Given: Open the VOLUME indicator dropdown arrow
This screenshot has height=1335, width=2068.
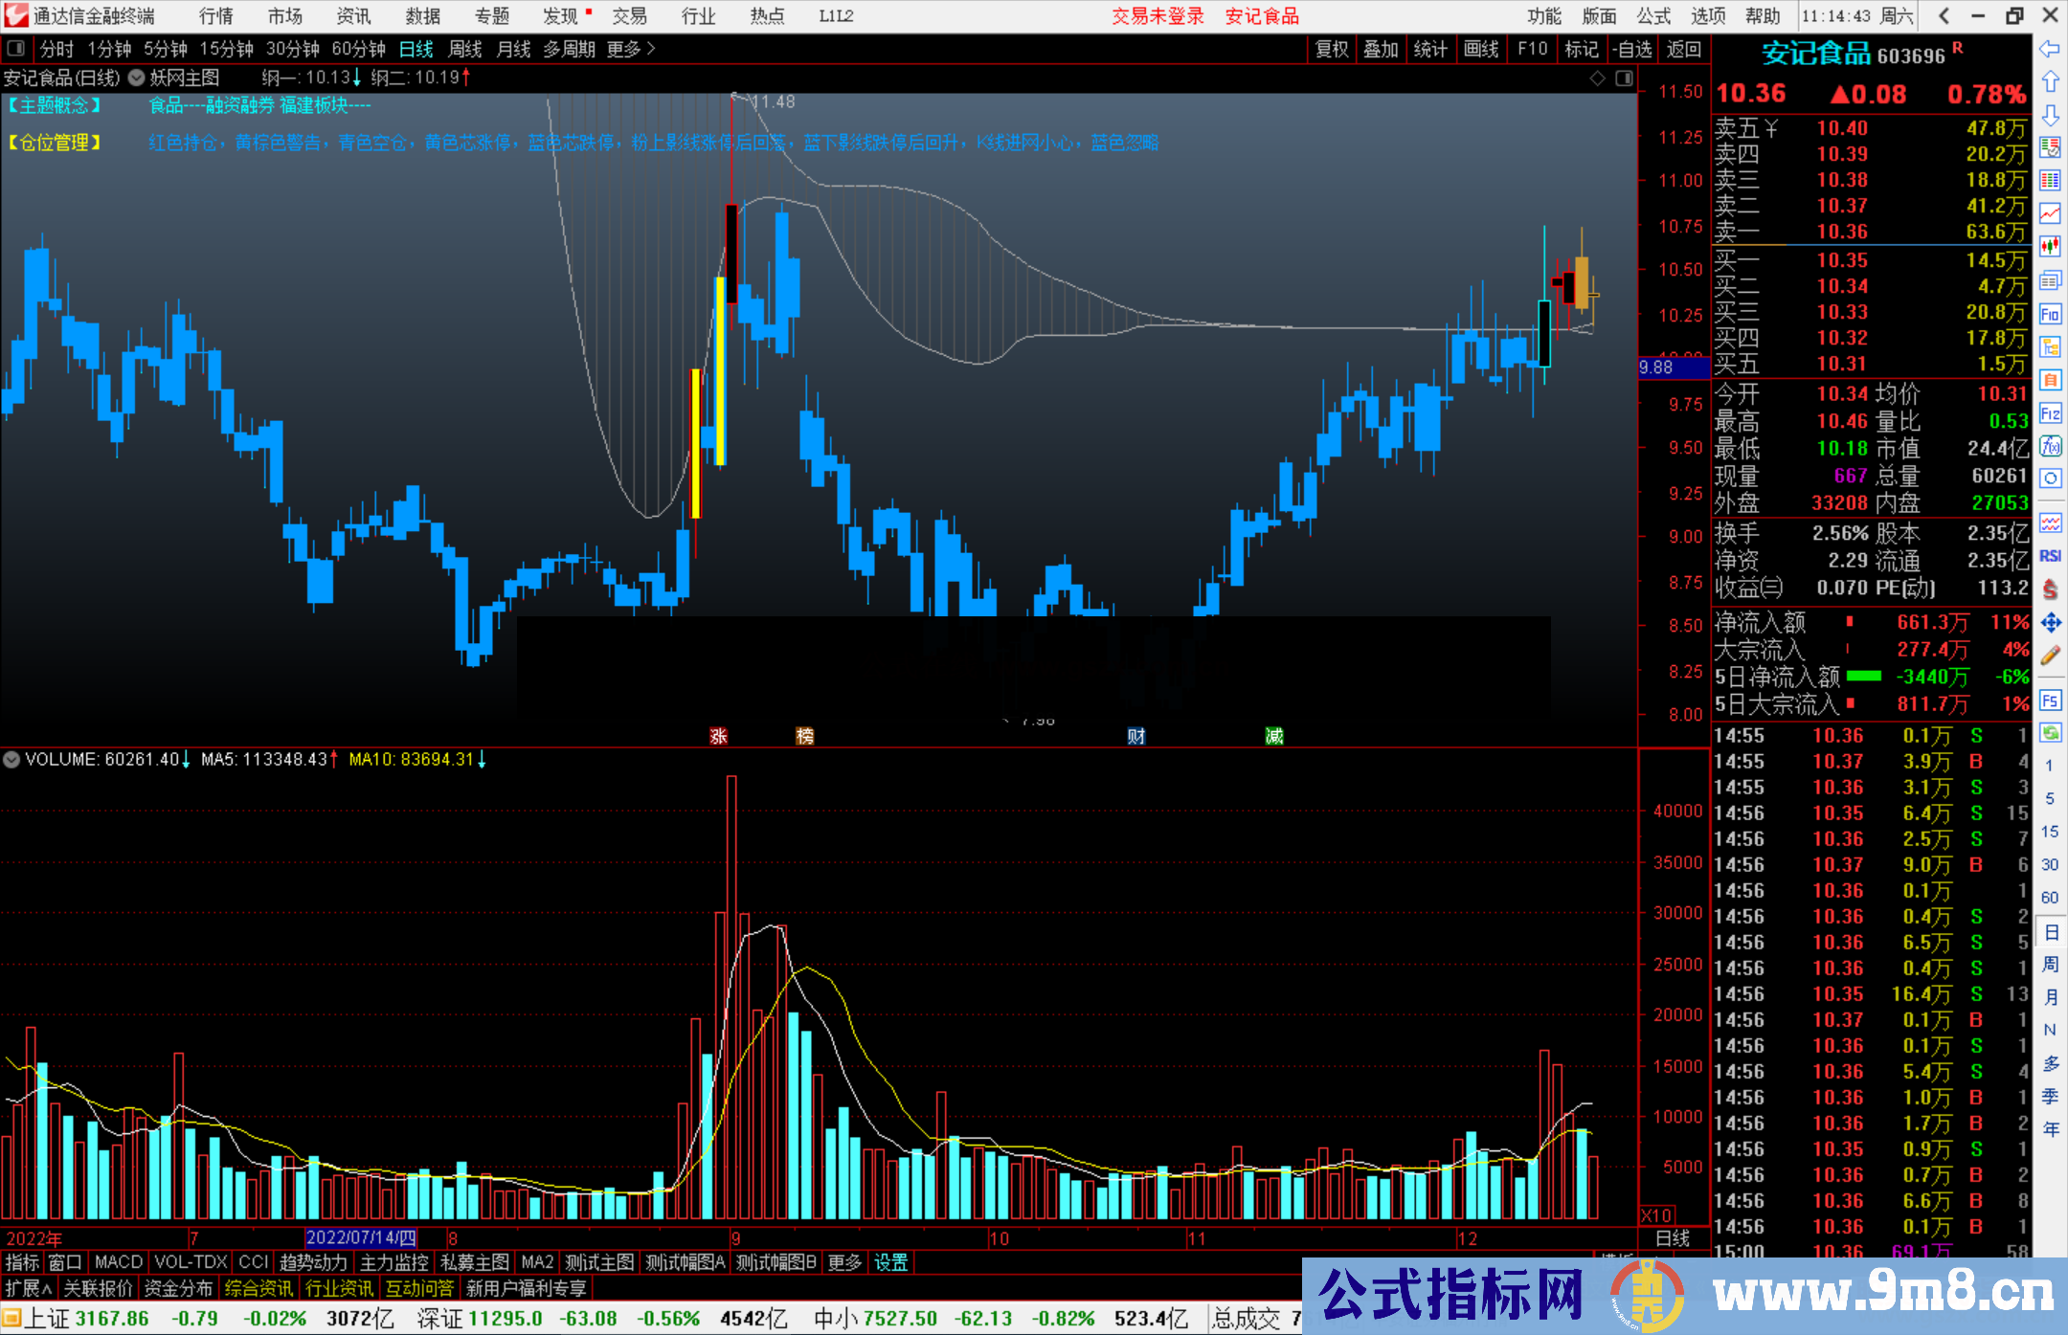Looking at the screenshot, I should click(11, 760).
